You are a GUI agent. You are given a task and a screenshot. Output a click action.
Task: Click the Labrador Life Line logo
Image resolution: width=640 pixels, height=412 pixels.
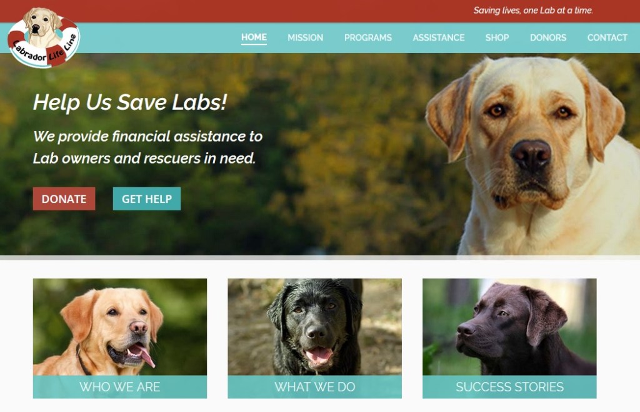pyautogui.click(x=44, y=37)
